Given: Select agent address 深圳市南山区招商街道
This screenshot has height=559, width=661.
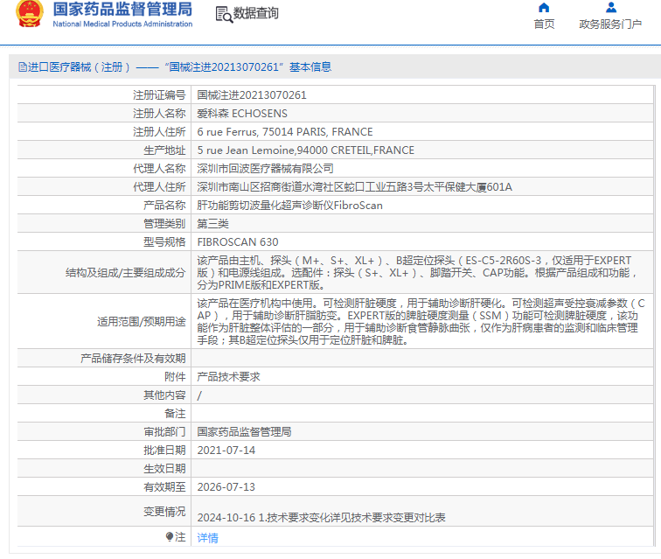Looking at the screenshot, I should 354,187.
